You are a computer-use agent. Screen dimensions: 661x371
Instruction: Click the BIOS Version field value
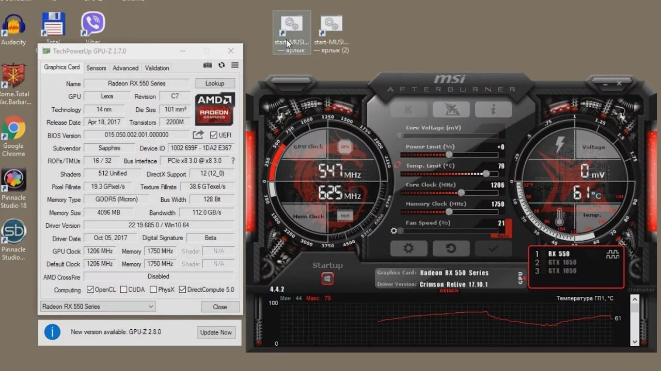pyautogui.click(x=137, y=135)
